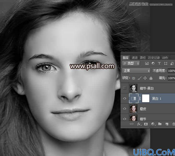Open the 正常 blend mode dropdown
The width and height of the screenshot is (175, 156).
click(x=136, y=71)
